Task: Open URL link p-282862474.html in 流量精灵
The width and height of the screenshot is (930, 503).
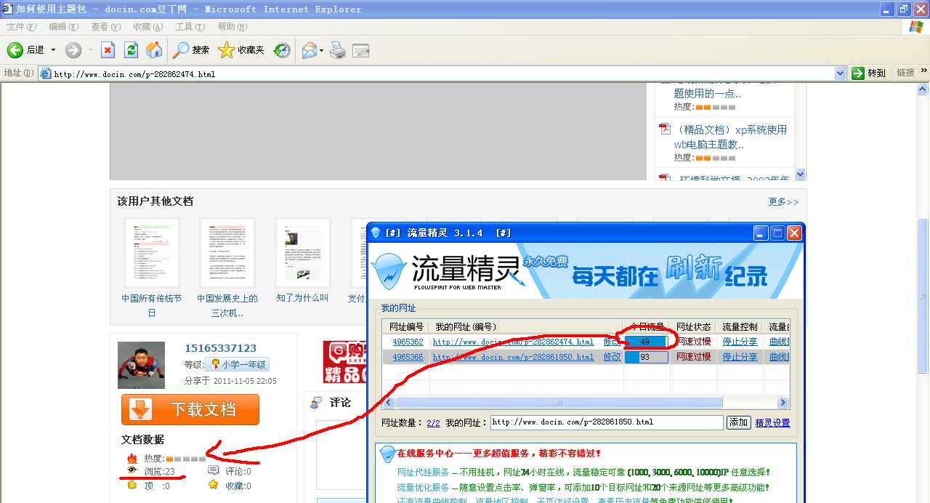Action: pos(513,342)
